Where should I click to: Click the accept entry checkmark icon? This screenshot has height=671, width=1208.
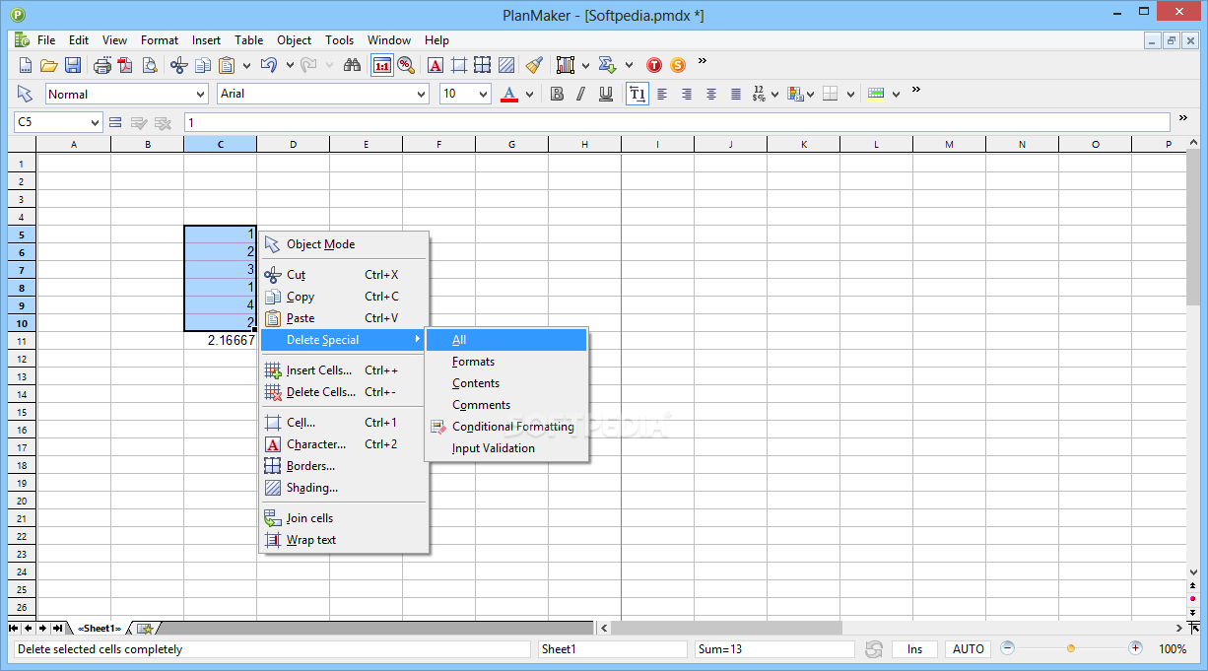tap(139, 122)
